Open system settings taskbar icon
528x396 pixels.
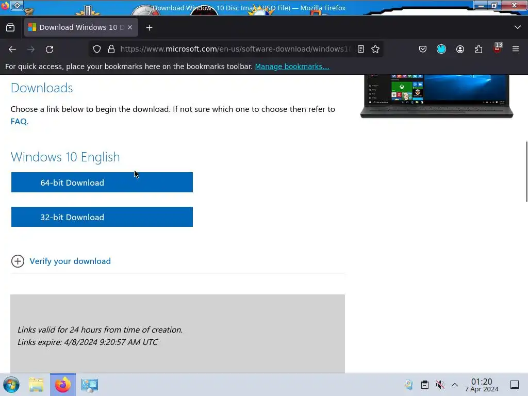(x=90, y=385)
